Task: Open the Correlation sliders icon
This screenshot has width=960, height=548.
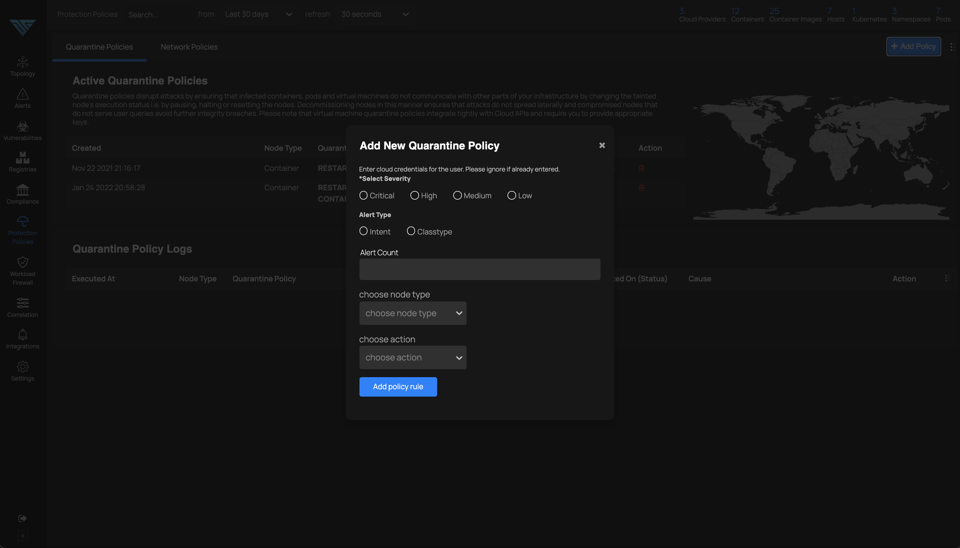Action: [x=22, y=303]
